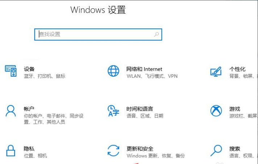This screenshot has width=258, height=164.
Task: Open 网络和 Internet settings title
Action: click(x=144, y=69)
